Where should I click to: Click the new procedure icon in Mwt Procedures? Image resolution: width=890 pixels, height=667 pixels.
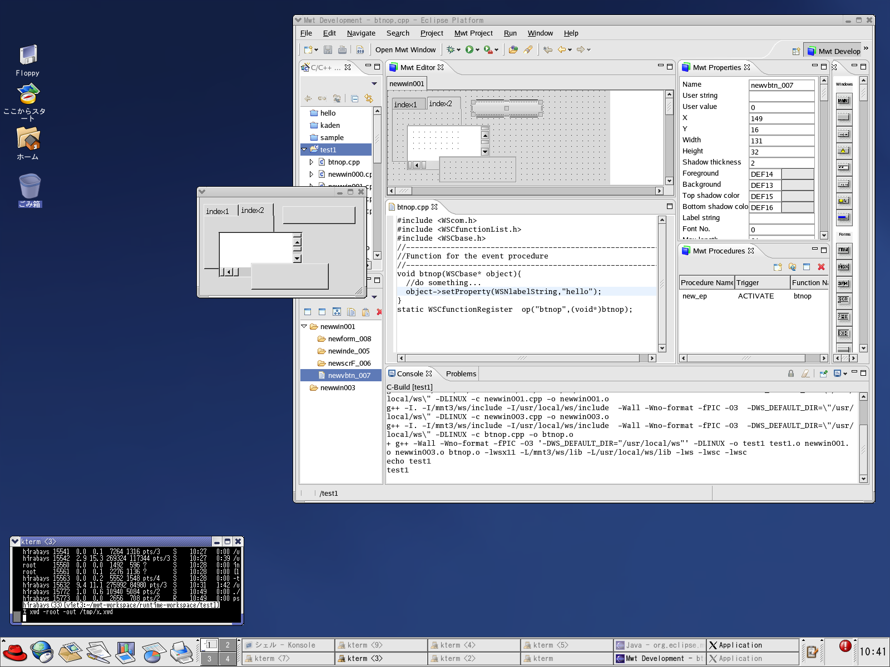pyautogui.click(x=778, y=267)
